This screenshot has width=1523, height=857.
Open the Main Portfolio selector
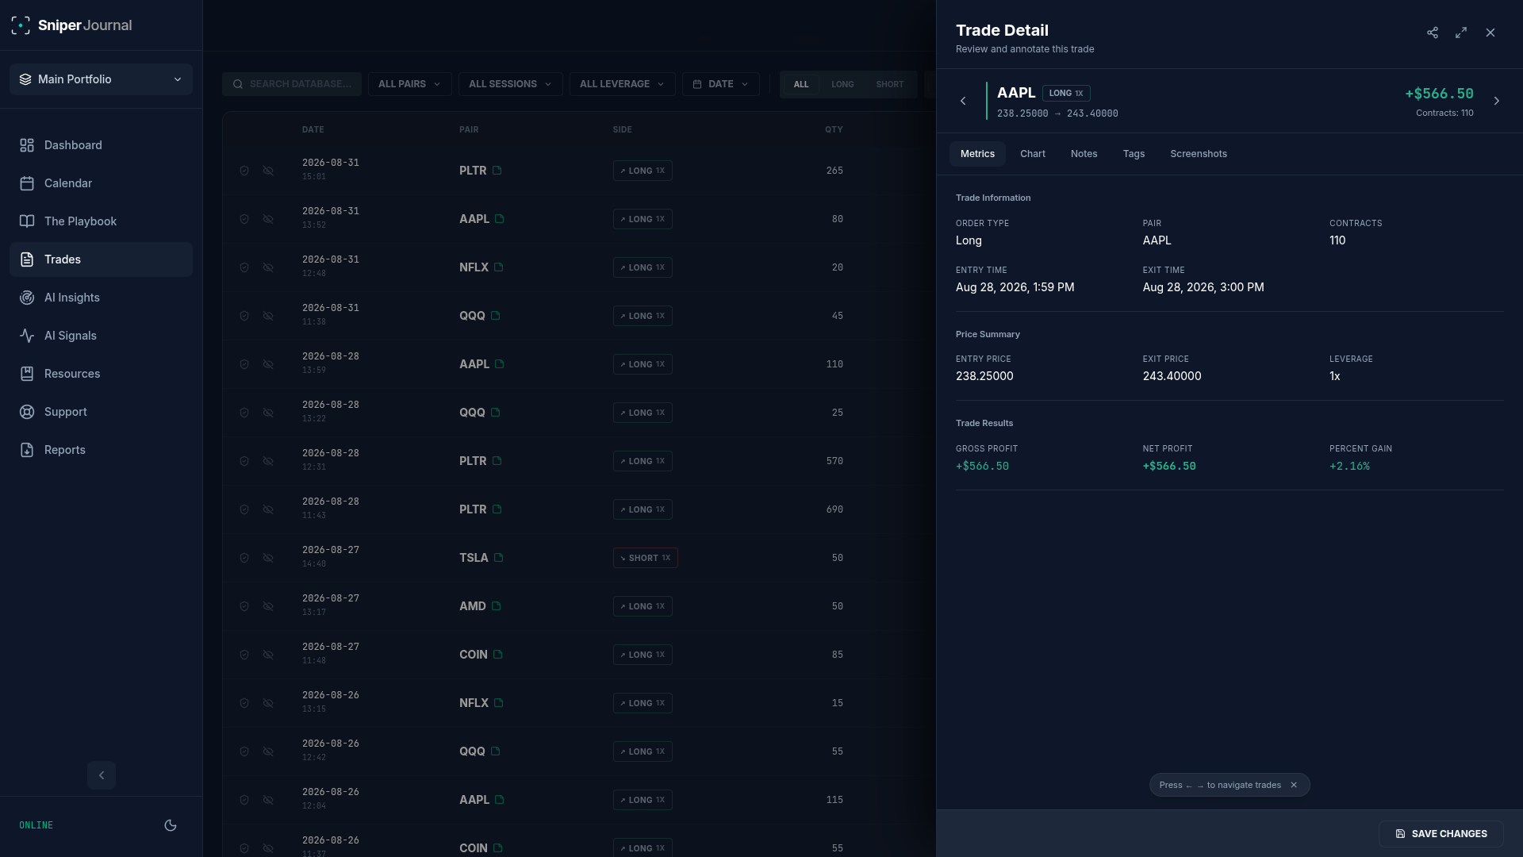pos(101,79)
